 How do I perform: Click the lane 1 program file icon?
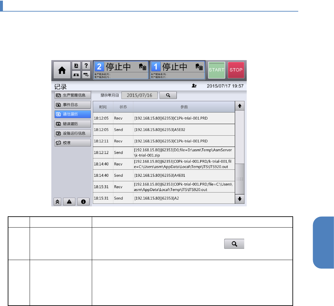pyautogui.click(x=199, y=67)
